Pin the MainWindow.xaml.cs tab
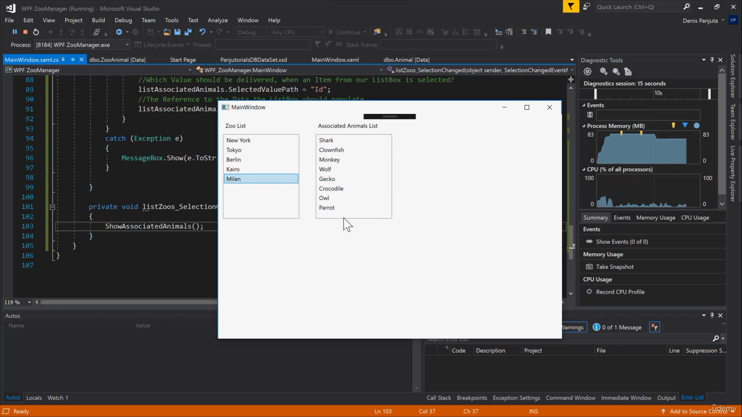742x417 pixels. pyautogui.click(x=73, y=59)
